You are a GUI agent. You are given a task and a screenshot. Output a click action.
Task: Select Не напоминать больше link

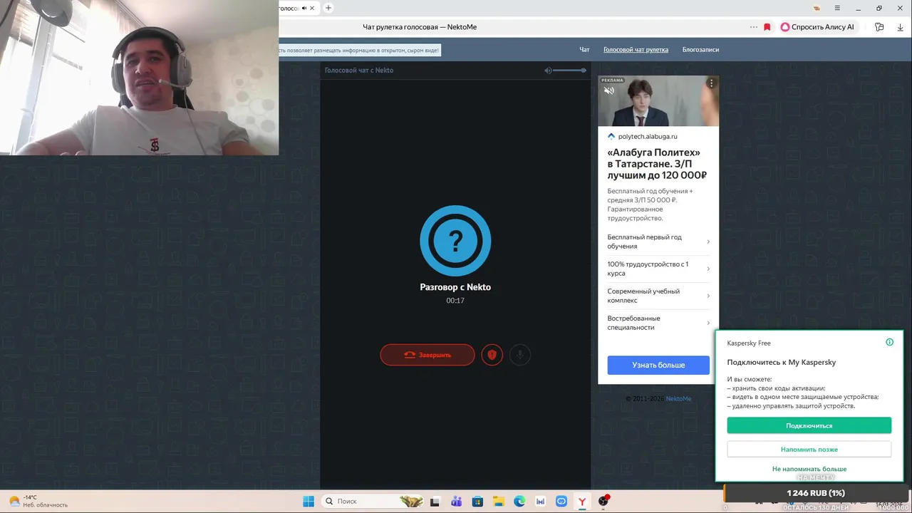[809, 469]
